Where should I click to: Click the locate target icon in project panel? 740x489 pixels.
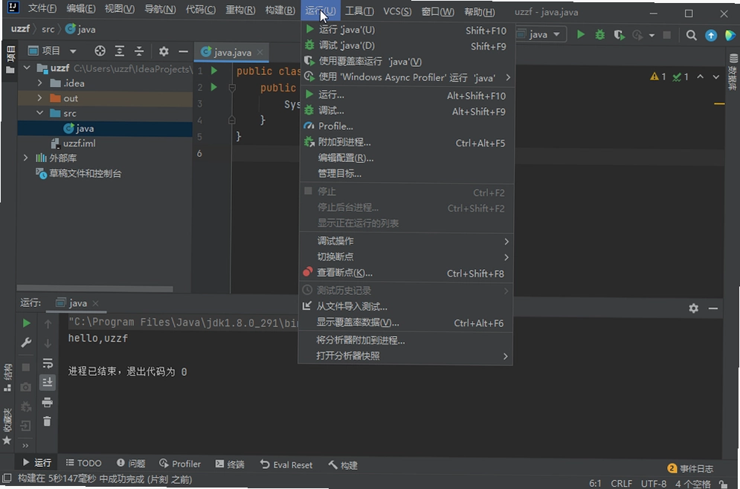(100, 51)
